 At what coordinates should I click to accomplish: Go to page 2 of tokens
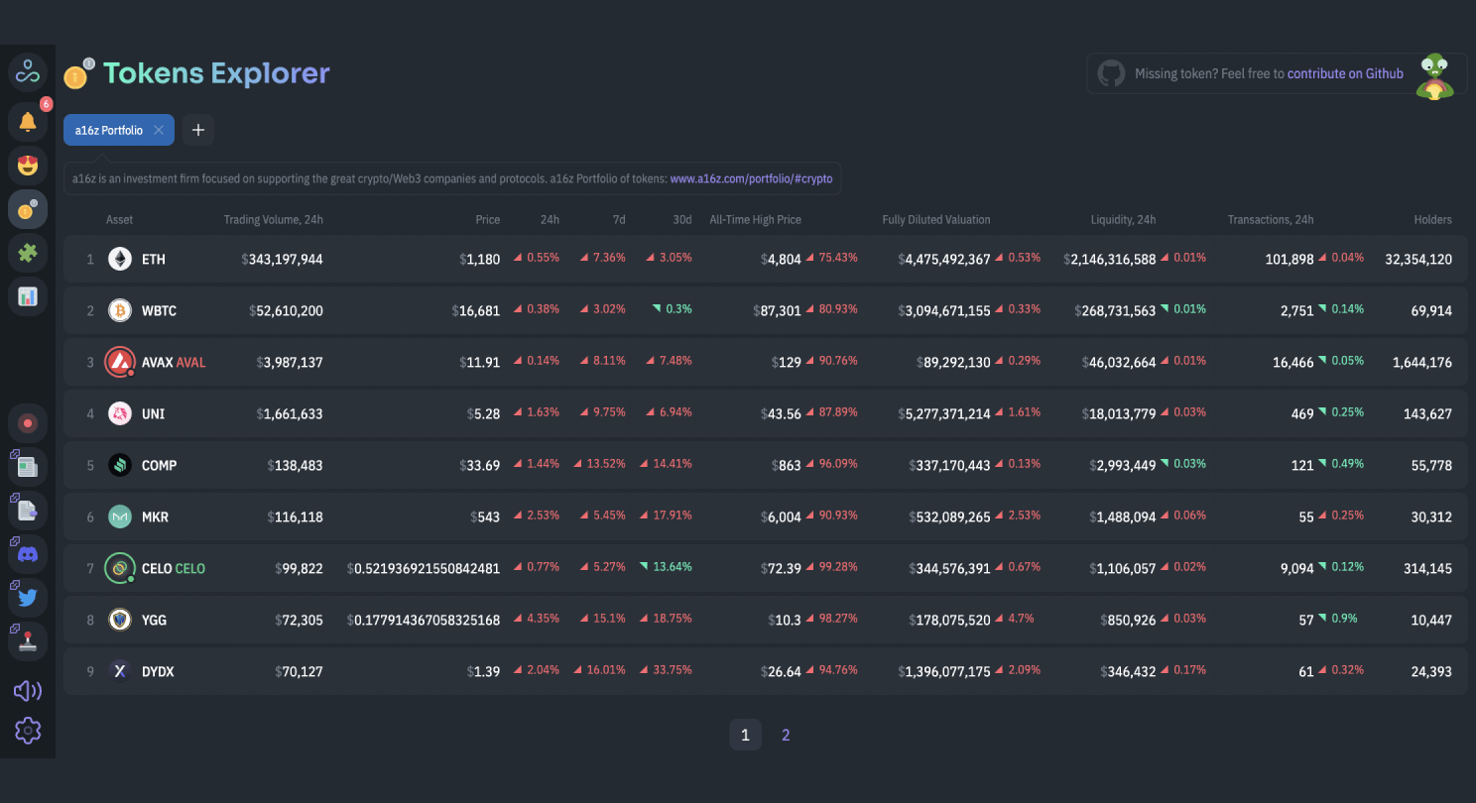click(x=786, y=735)
